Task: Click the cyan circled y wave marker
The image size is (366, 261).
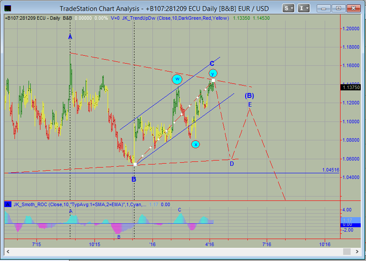Action: point(213,73)
